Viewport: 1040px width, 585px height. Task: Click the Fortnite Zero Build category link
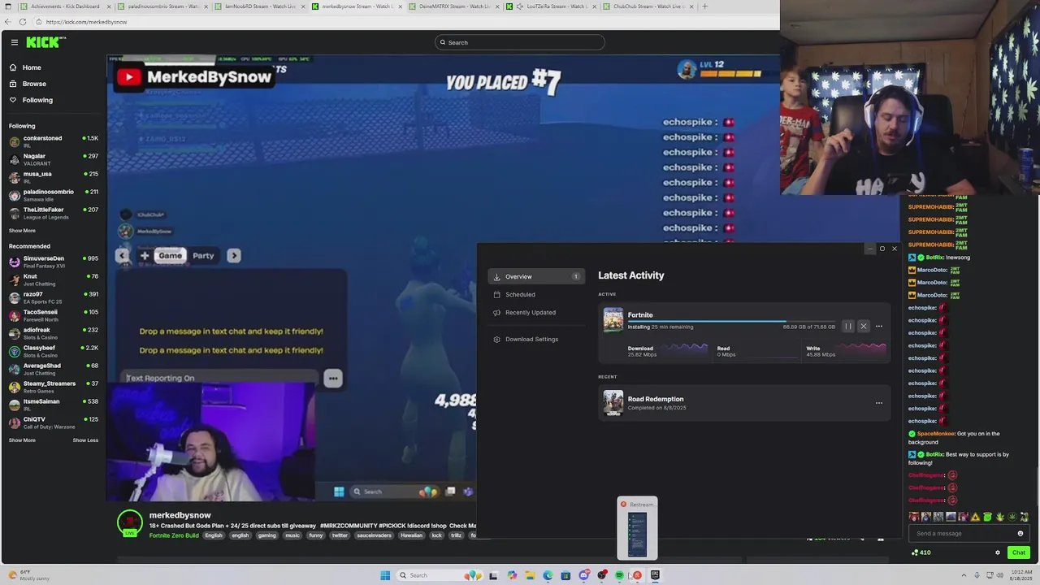coord(174,535)
